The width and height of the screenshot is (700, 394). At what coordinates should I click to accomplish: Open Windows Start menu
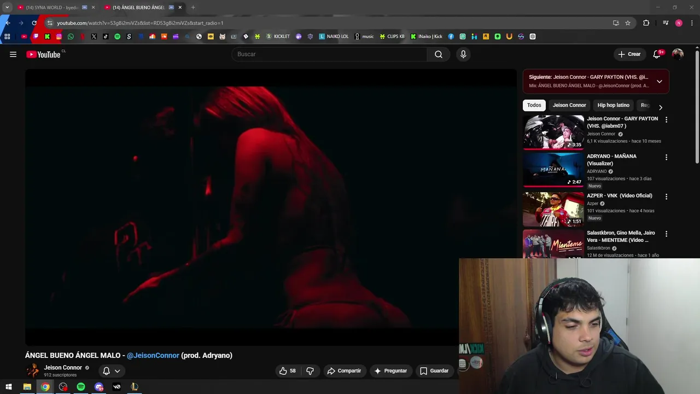(x=8, y=387)
